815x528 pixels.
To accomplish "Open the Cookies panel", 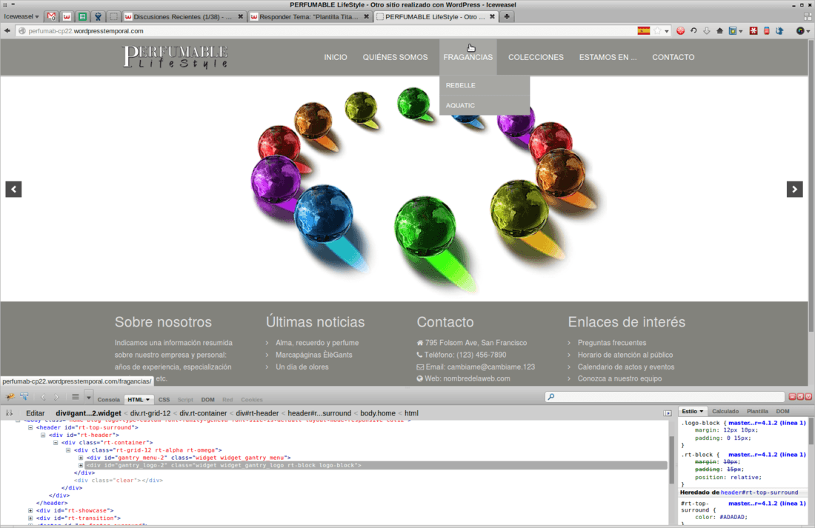I will pos(252,400).
